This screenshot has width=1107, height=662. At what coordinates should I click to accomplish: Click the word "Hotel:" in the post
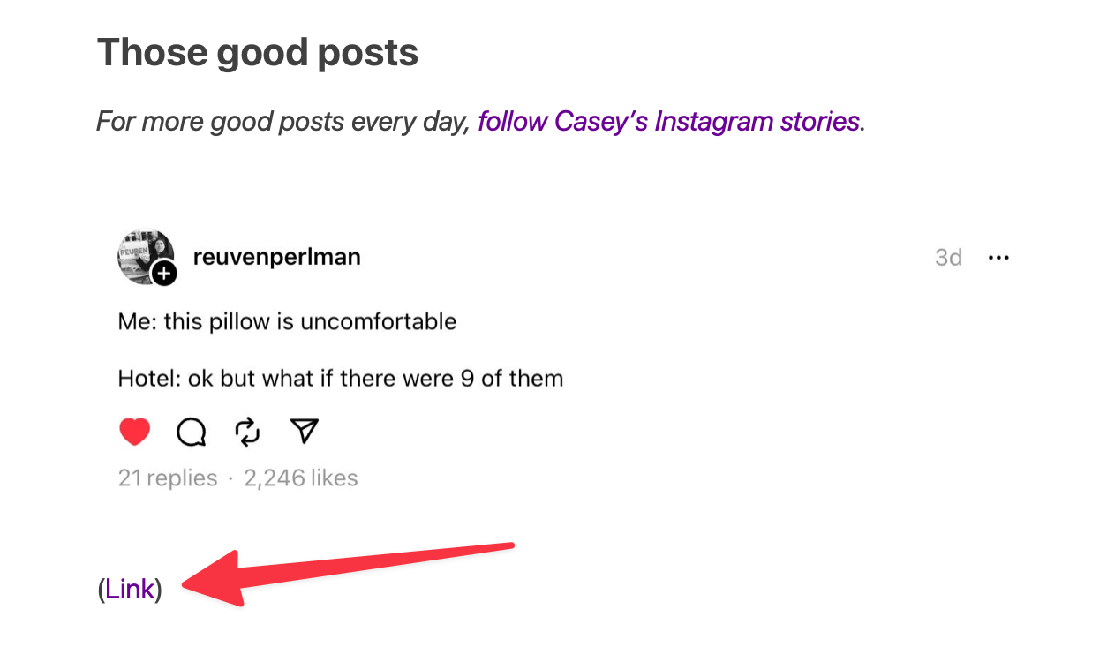pyautogui.click(x=144, y=380)
